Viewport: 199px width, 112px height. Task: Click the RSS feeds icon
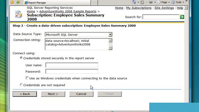point(142,2)
